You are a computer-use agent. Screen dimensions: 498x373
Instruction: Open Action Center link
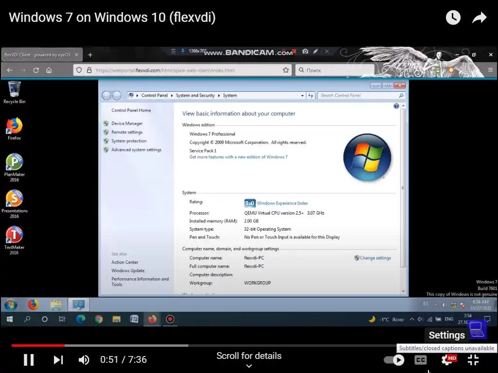(125, 262)
